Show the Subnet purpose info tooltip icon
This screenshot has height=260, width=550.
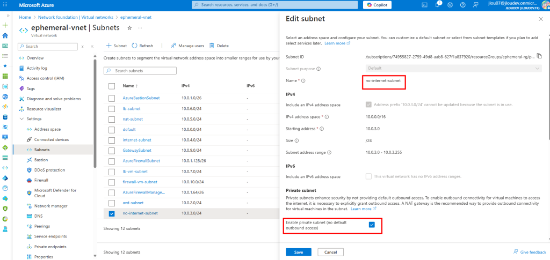[x=319, y=69]
